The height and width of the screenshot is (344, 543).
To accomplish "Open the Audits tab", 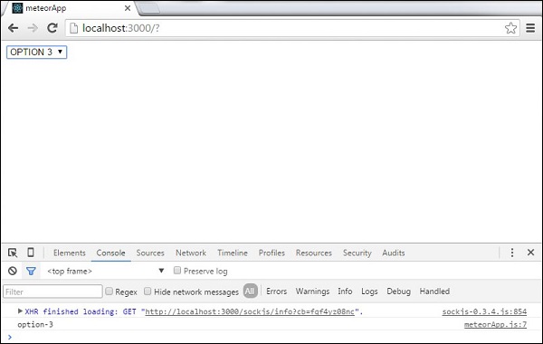I will [x=394, y=253].
